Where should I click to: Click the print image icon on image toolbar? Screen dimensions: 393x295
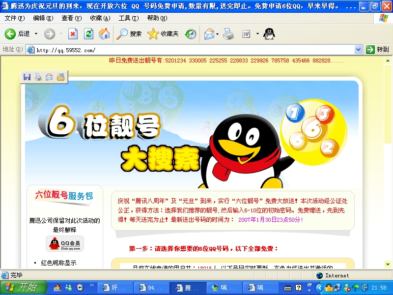click(38, 77)
